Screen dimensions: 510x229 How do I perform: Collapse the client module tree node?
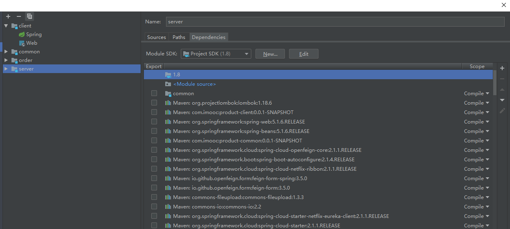(x=6, y=26)
